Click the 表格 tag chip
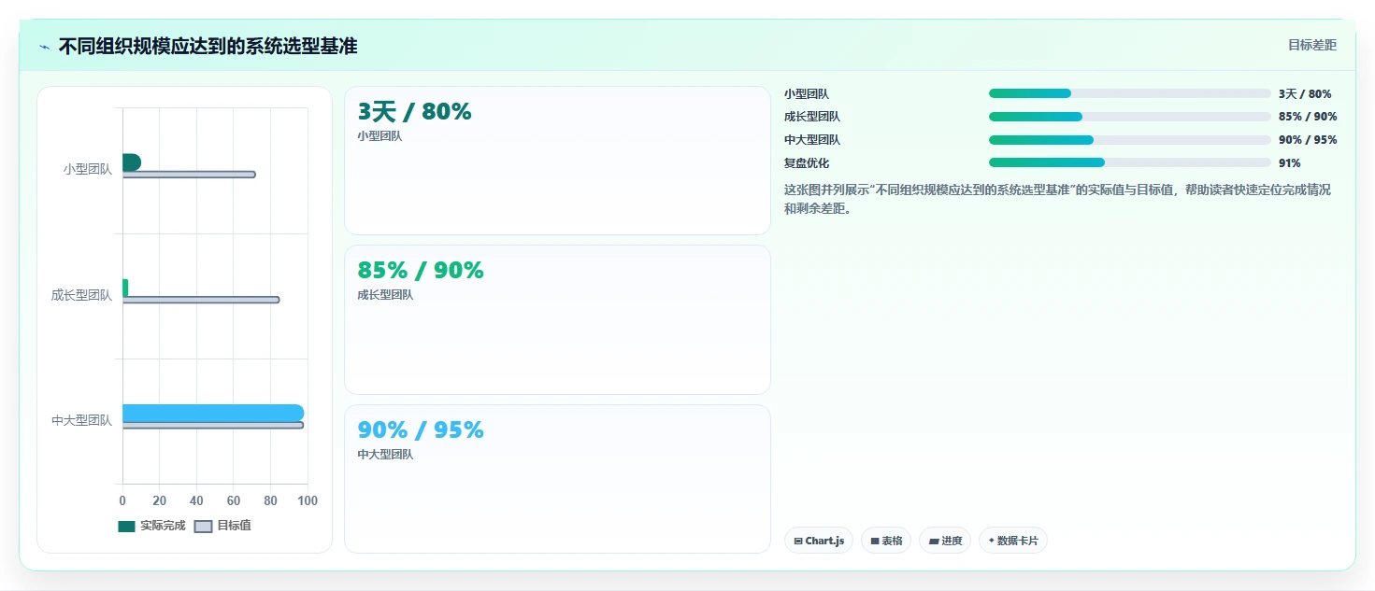The height and width of the screenshot is (591, 1375). point(886,541)
